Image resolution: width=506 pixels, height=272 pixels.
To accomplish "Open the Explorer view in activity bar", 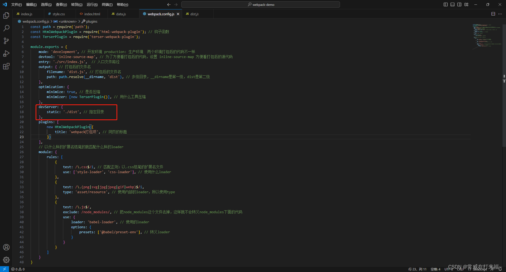I will point(6,16).
